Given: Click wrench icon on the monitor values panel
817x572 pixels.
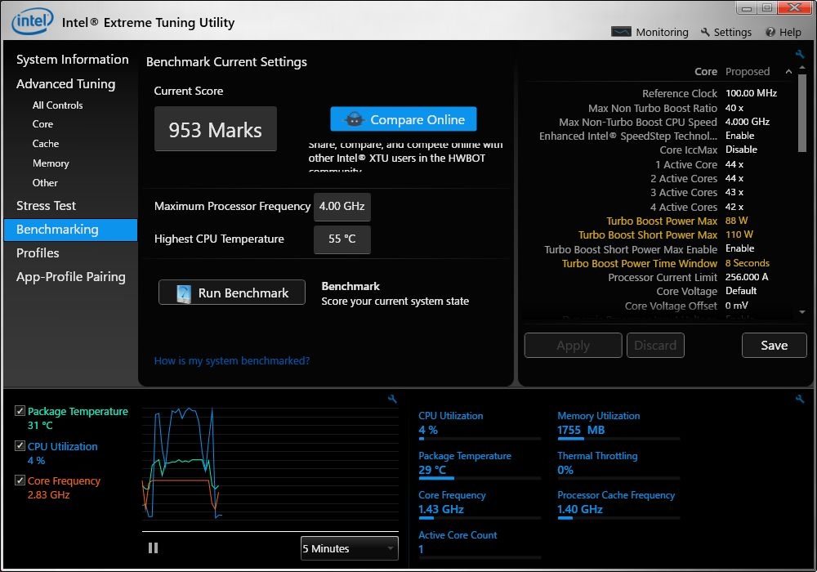Looking at the screenshot, I should 800,399.
